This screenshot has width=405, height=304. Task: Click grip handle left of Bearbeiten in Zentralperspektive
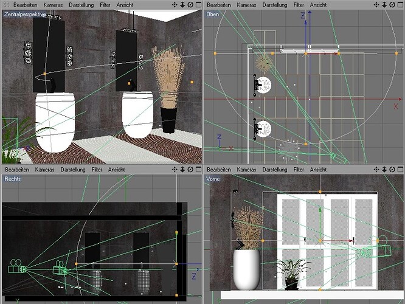tap(6, 5)
